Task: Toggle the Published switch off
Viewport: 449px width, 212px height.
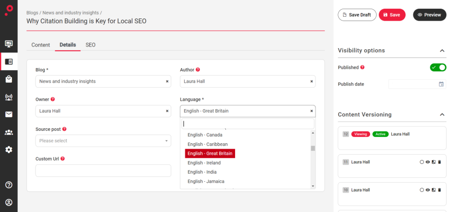Action: (x=438, y=67)
